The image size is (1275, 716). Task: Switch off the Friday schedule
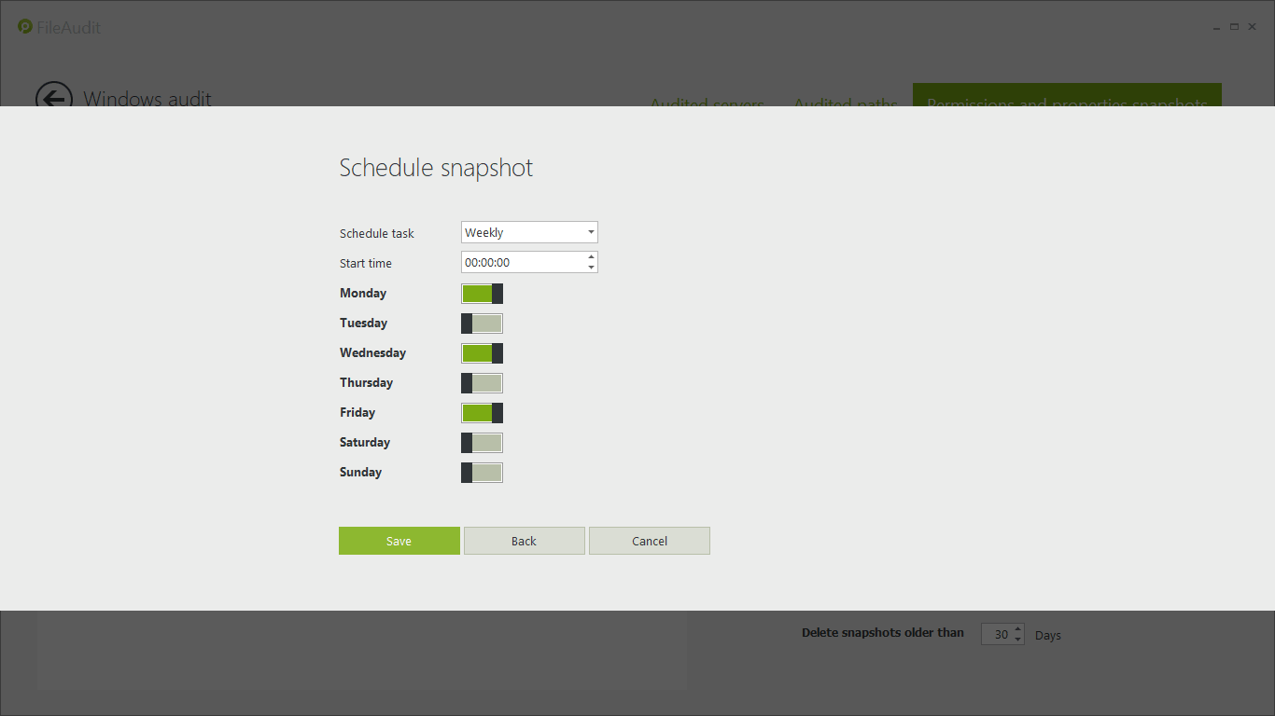coord(482,413)
